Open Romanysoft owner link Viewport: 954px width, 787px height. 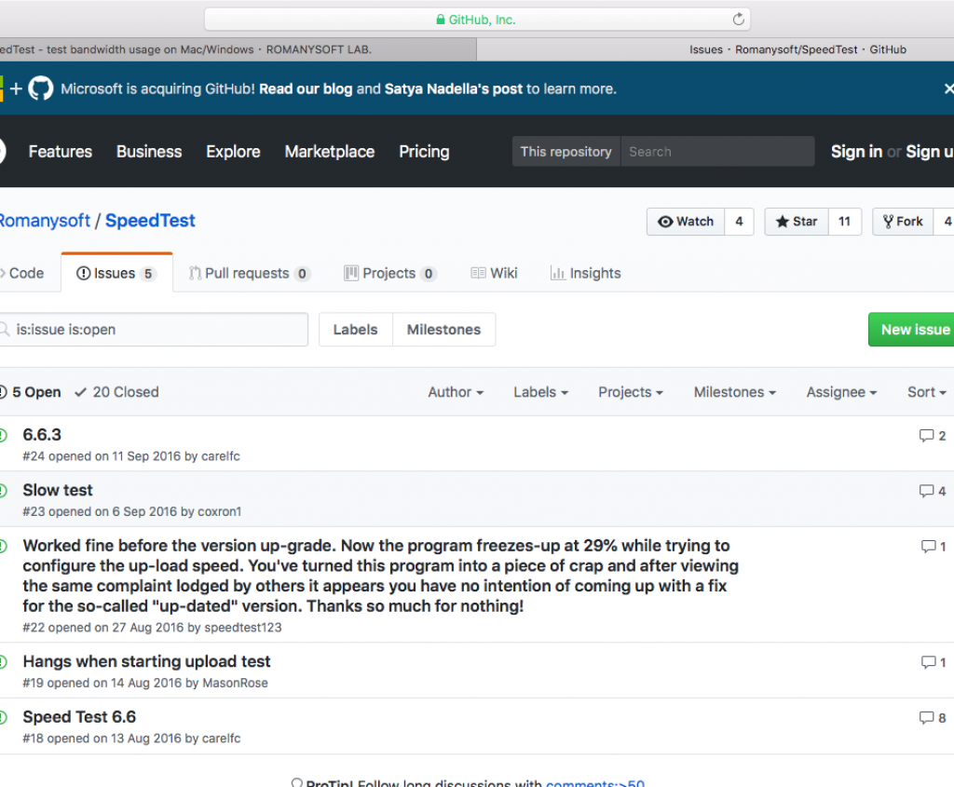point(45,221)
